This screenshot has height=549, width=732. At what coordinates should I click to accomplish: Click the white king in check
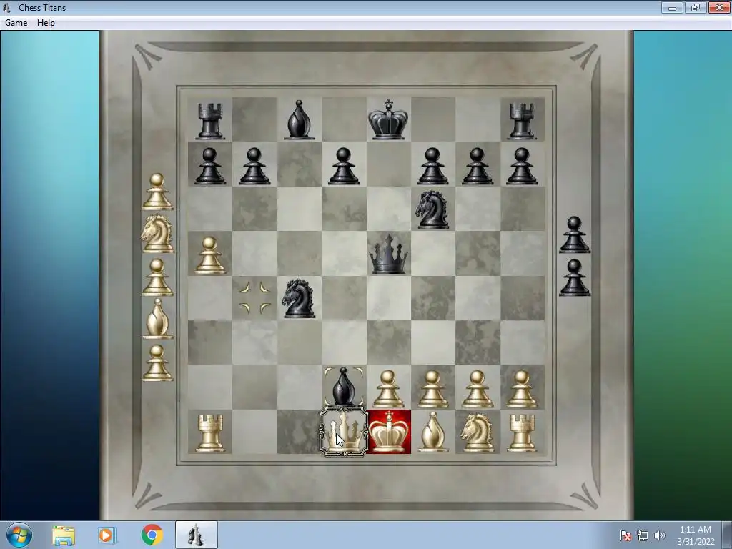[x=388, y=432]
